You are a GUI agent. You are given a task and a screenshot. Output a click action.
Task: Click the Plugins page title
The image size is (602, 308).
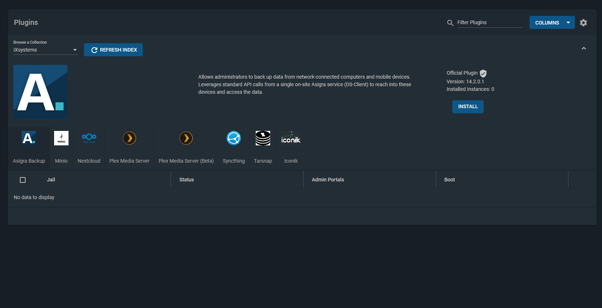(x=26, y=22)
